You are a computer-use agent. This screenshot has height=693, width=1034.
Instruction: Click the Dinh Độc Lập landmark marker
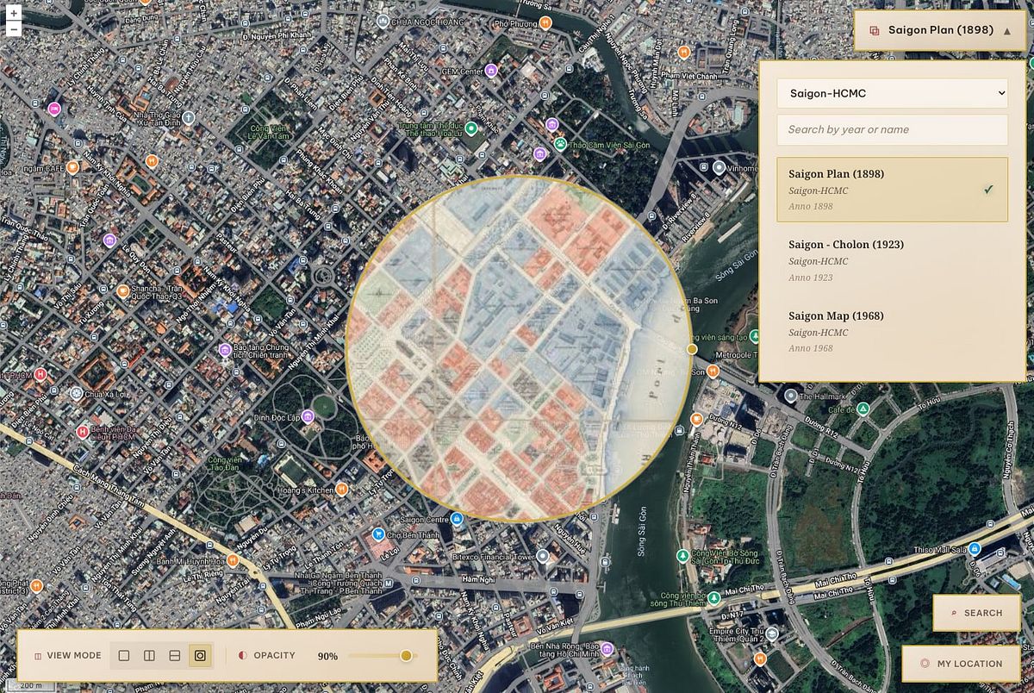(x=308, y=416)
